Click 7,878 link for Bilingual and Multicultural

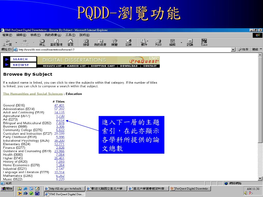[60, 123]
